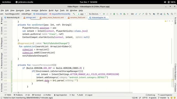Open the TODO tool window
Viewport: 177px width, 99px height.
click(x=8, y=95)
